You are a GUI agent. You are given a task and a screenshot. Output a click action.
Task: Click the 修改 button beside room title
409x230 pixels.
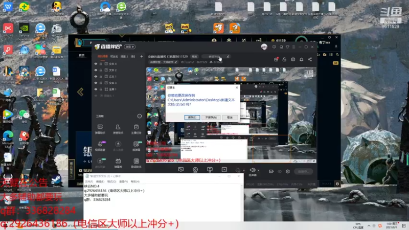click(x=195, y=56)
